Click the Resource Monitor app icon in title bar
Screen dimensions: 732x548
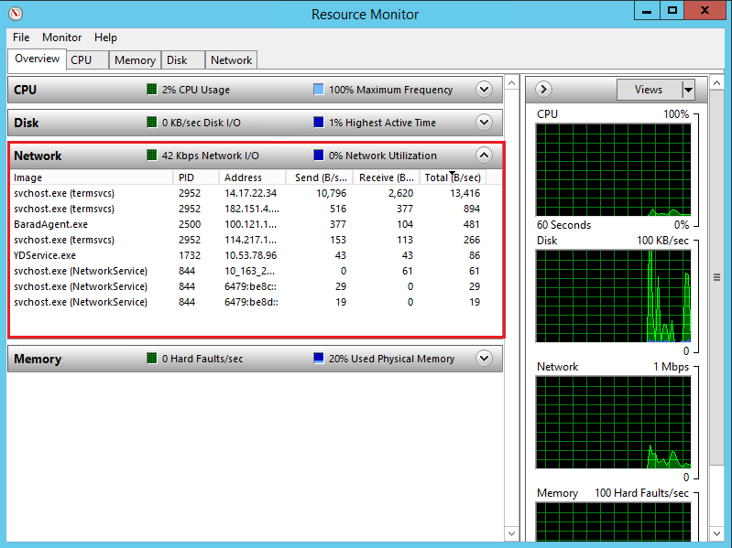coord(16,14)
